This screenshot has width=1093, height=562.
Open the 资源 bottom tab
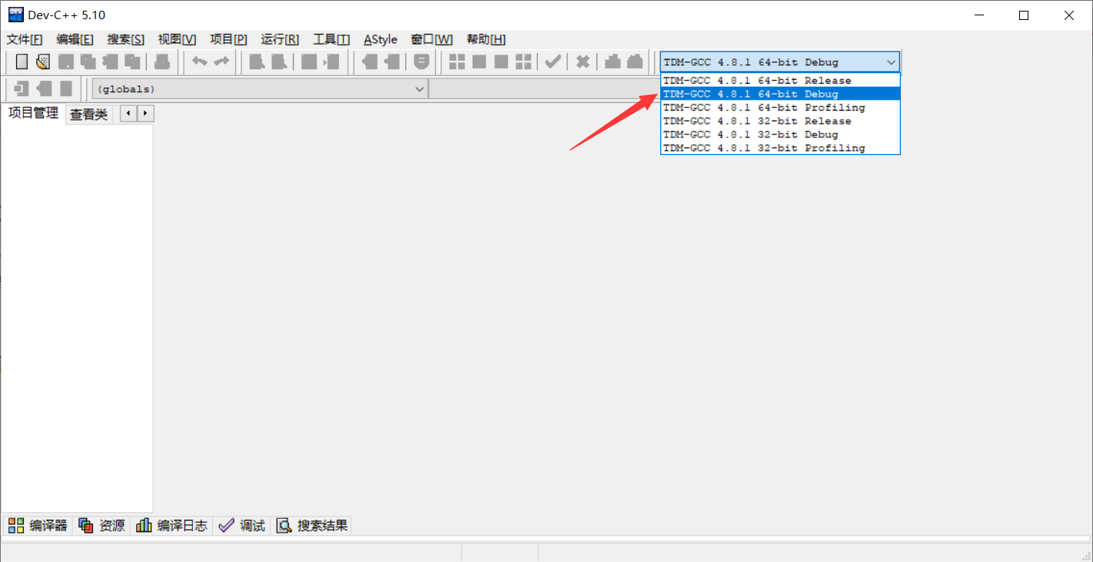tap(101, 525)
